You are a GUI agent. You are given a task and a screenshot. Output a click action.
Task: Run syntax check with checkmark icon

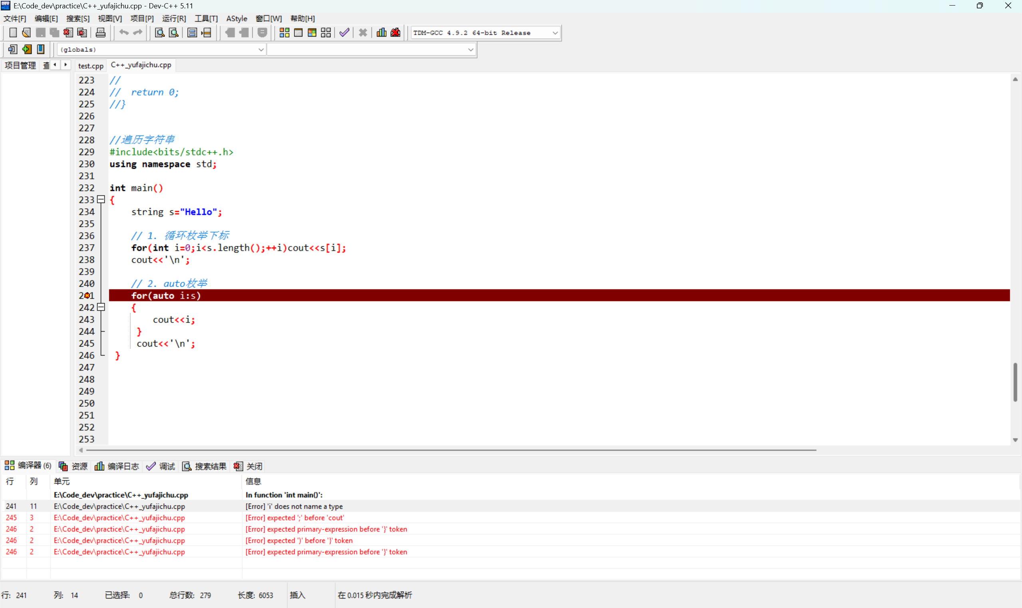coord(345,33)
